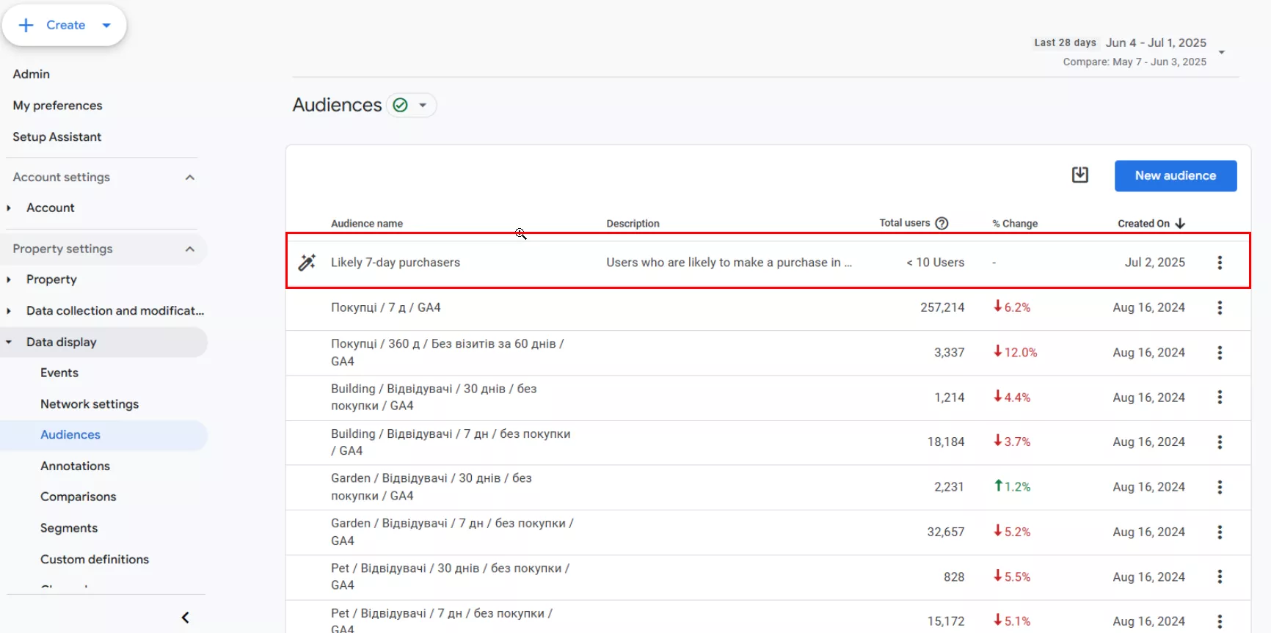
Task: Open the Likely 7-day purchasers audience
Action: point(396,263)
